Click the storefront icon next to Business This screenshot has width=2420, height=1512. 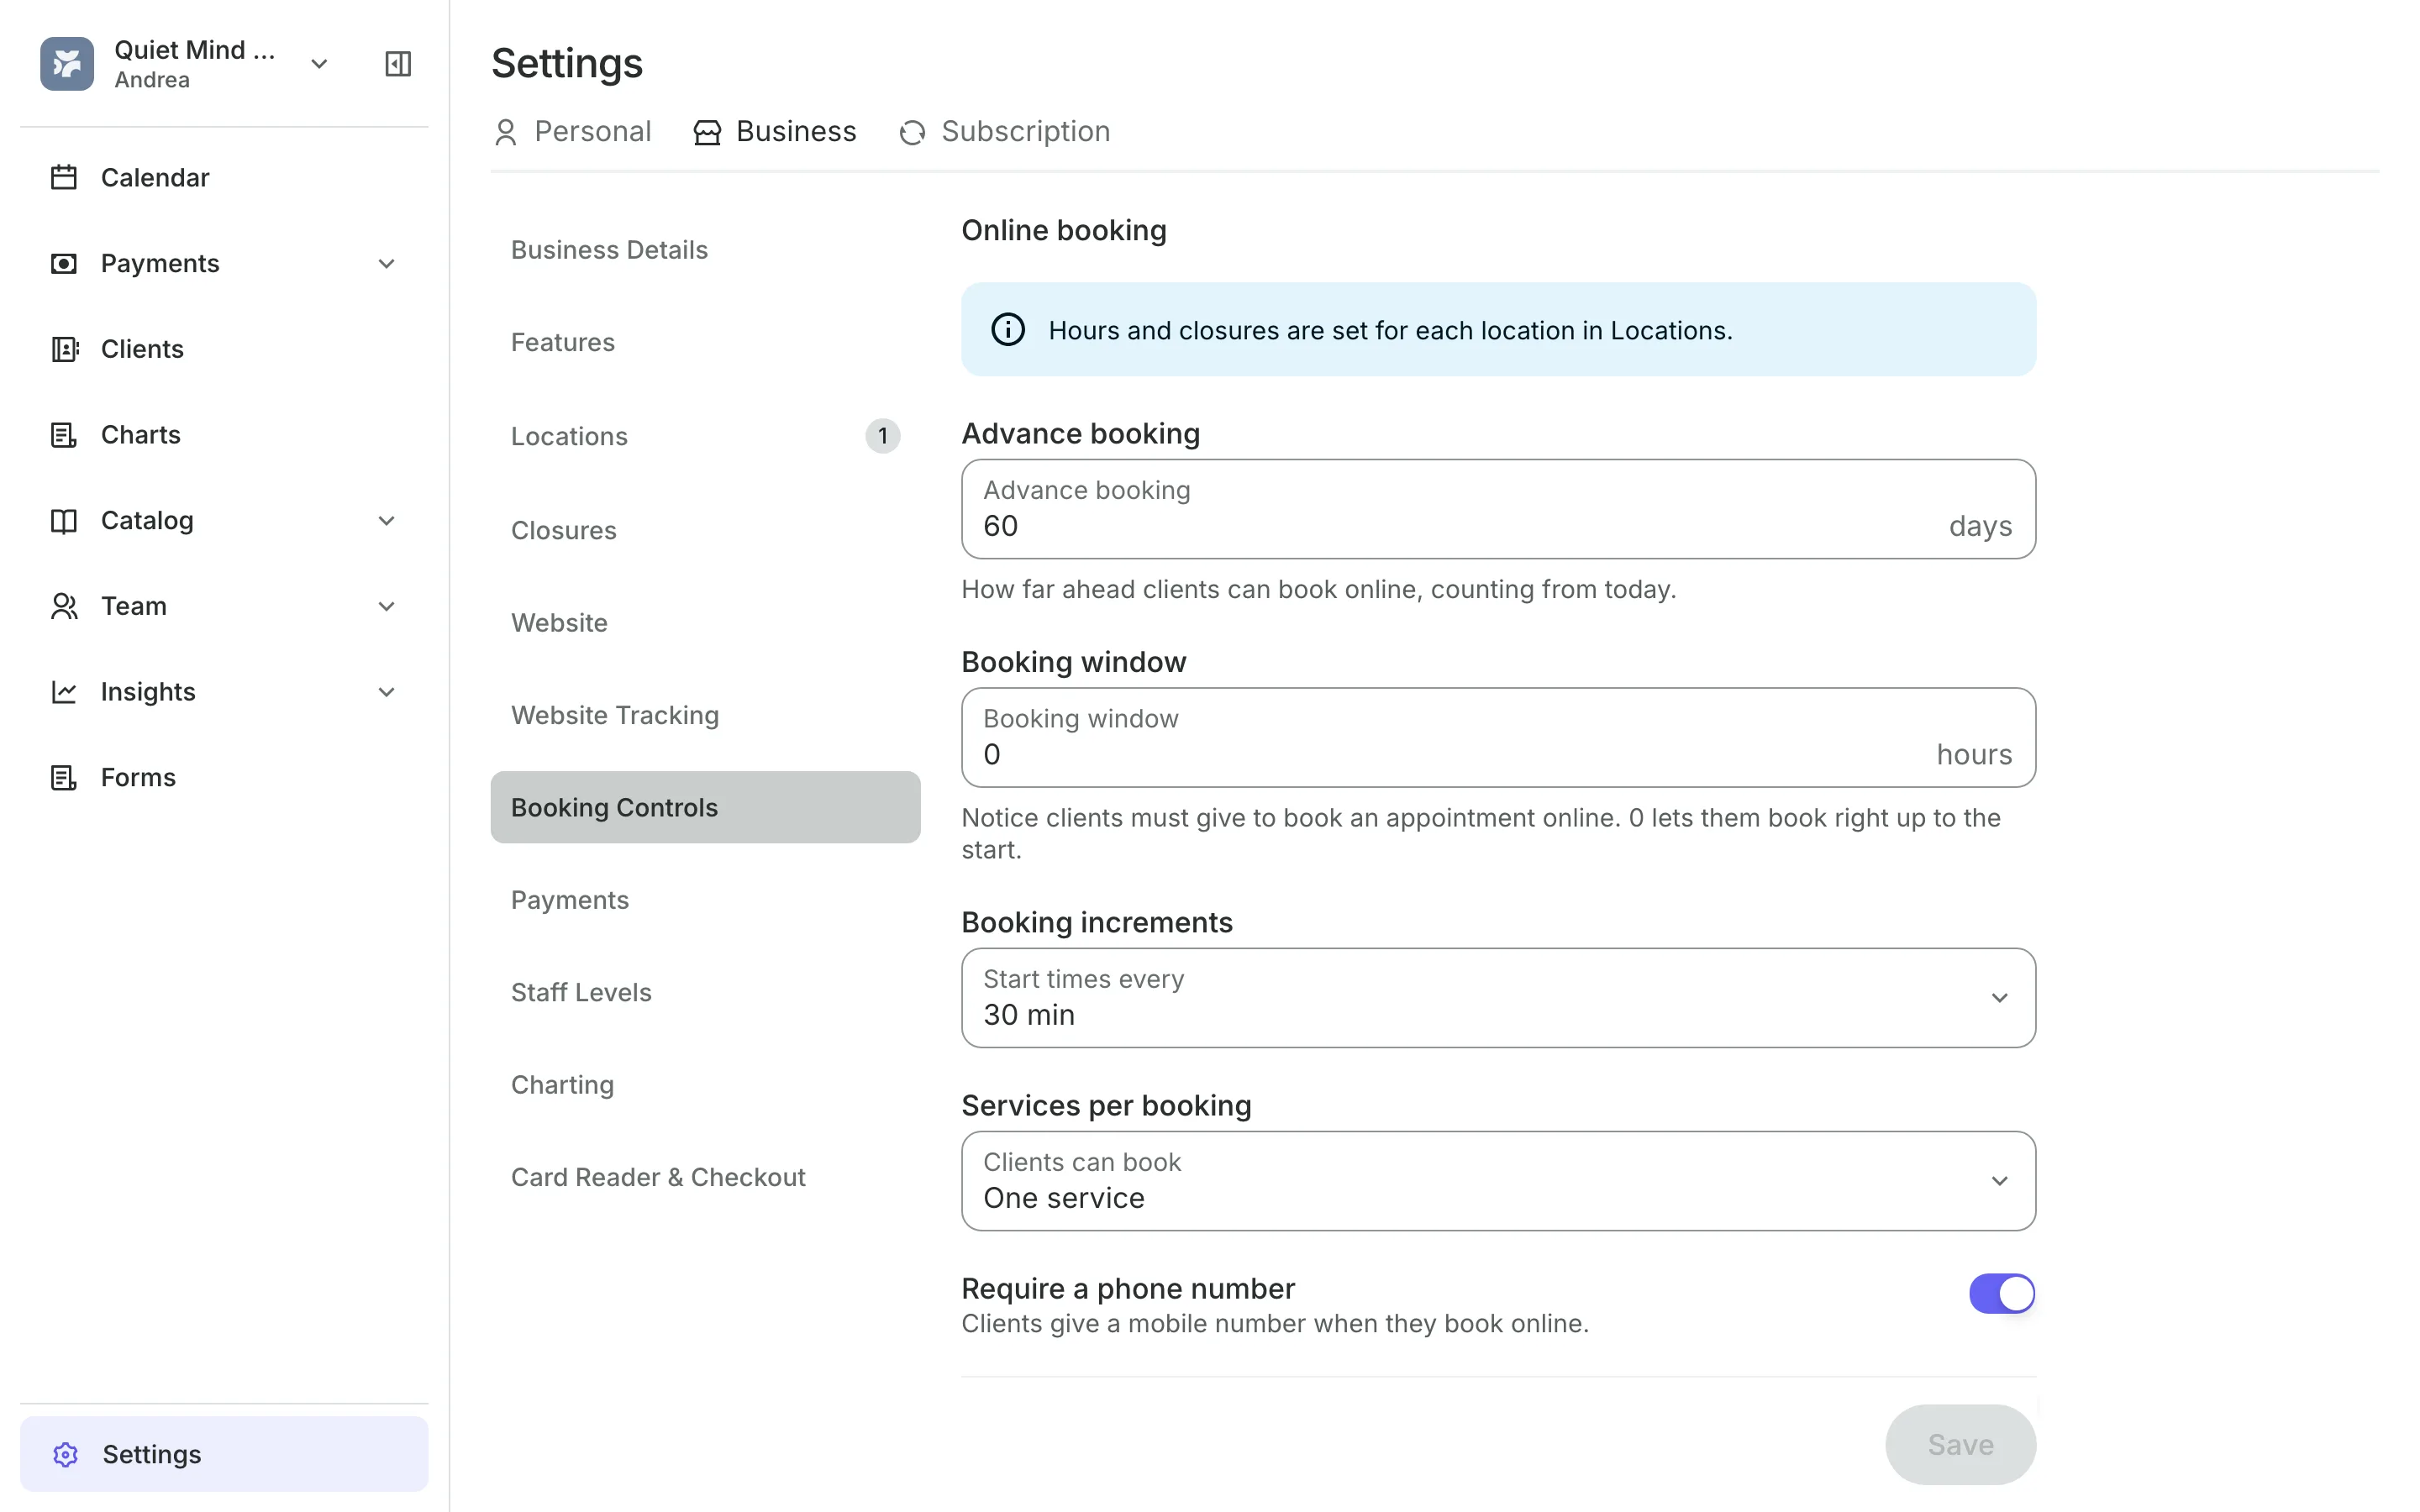pos(707,132)
